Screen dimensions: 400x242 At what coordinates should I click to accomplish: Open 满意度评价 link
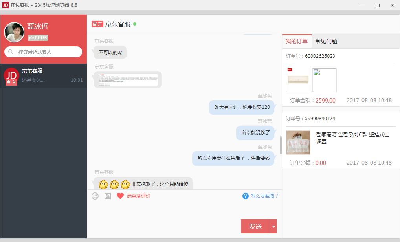(139, 196)
